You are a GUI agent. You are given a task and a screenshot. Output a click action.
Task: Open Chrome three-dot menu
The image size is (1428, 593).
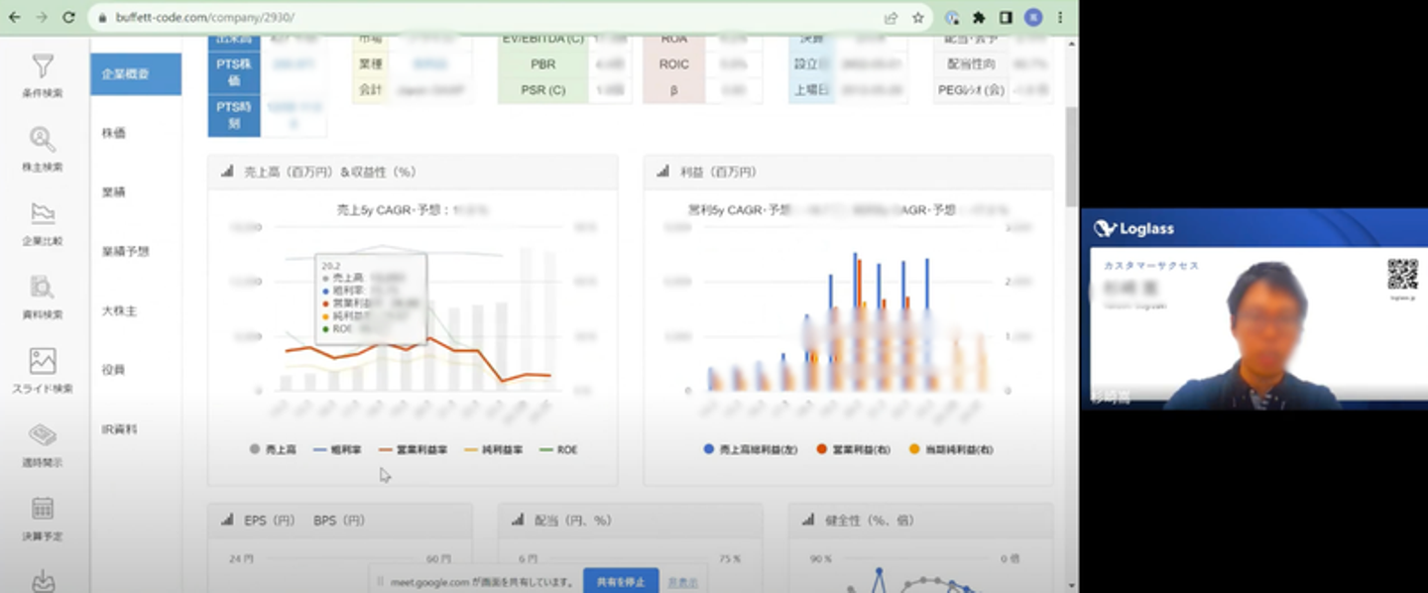pos(1060,18)
